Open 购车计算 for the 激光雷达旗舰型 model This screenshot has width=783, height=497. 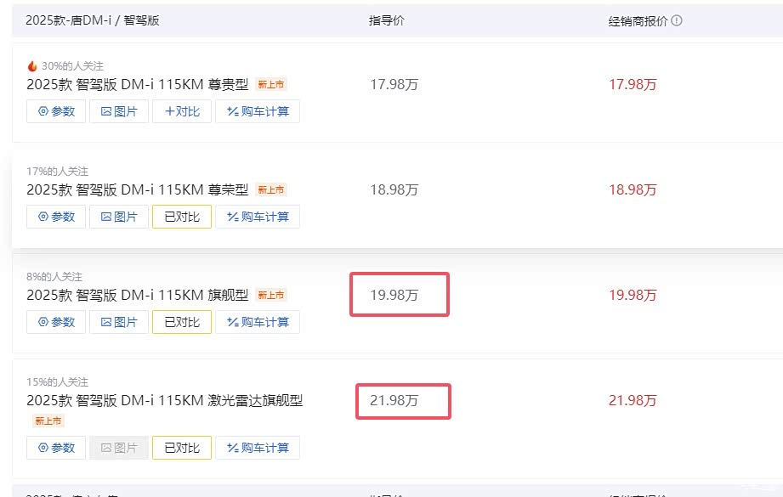pyautogui.click(x=258, y=448)
